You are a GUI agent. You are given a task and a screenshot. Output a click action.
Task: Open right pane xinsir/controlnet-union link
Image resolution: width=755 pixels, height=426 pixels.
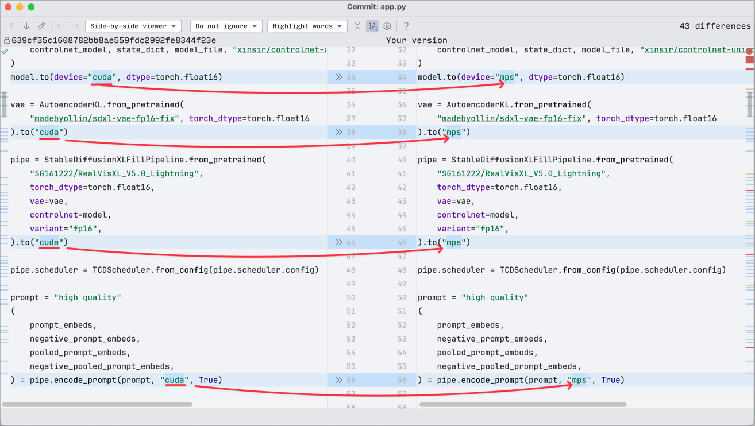coord(698,49)
